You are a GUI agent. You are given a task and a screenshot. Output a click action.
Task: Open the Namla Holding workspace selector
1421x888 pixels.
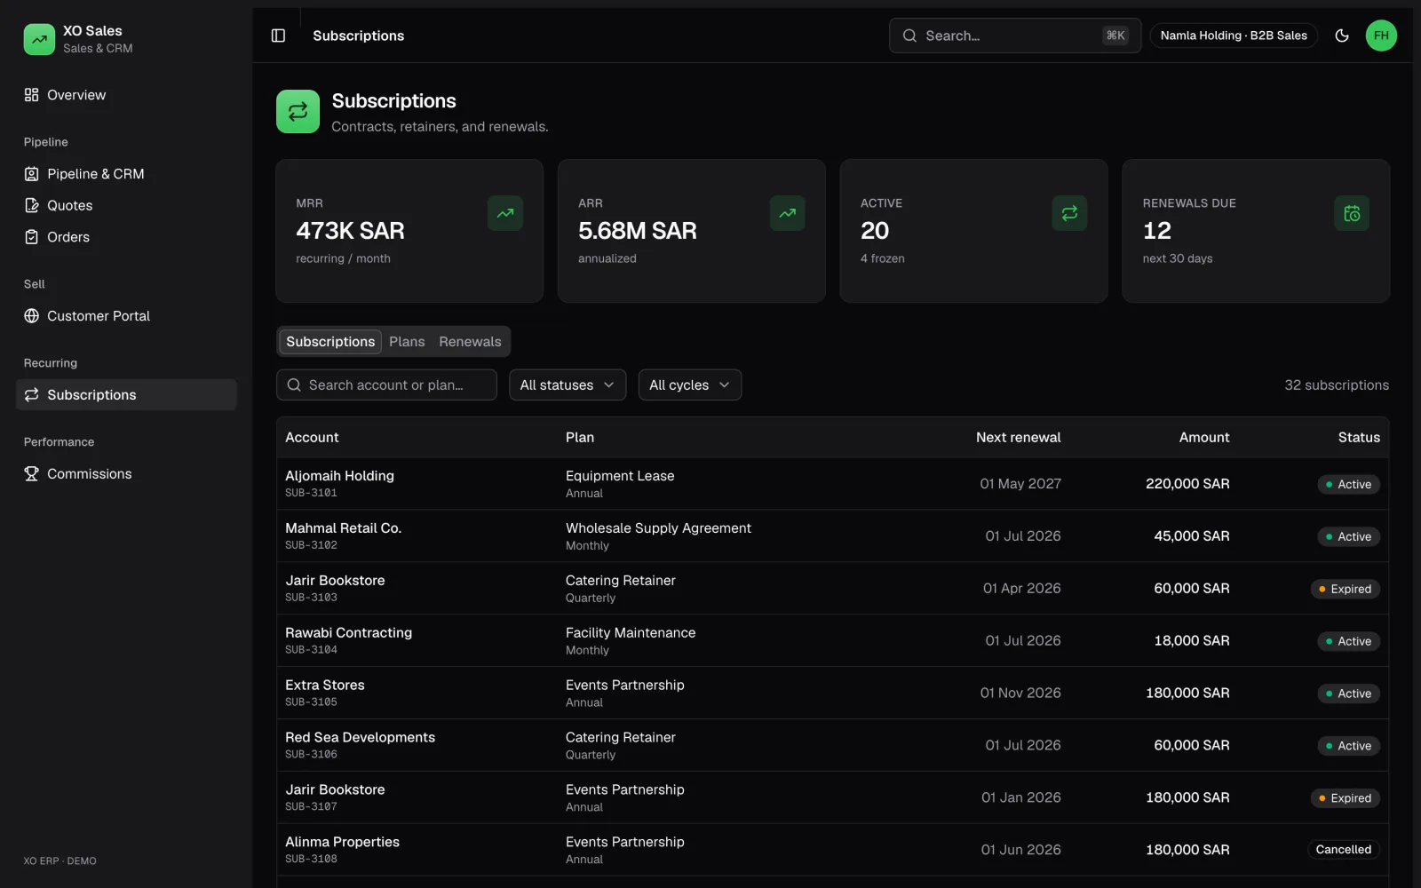tap(1234, 36)
